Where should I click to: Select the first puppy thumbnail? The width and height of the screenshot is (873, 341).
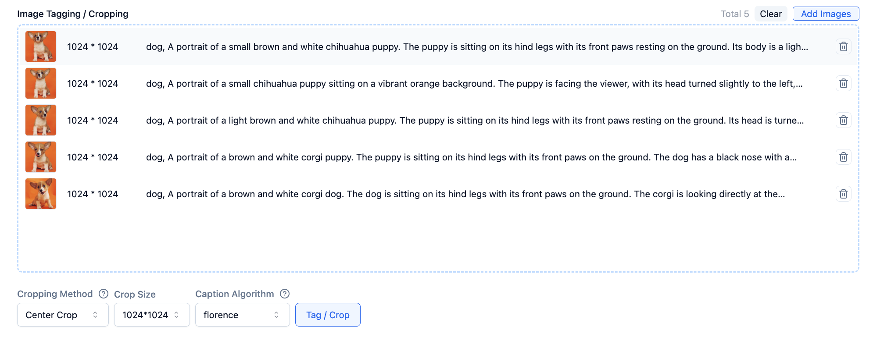click(41, 46)
